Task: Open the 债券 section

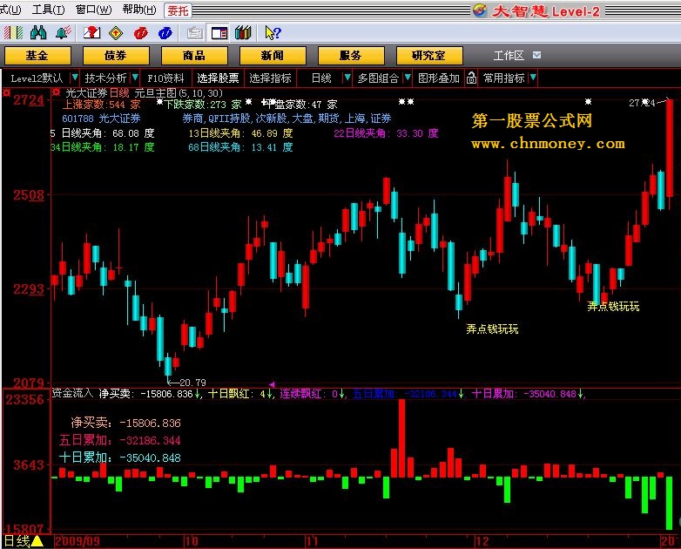Action: 116,56
